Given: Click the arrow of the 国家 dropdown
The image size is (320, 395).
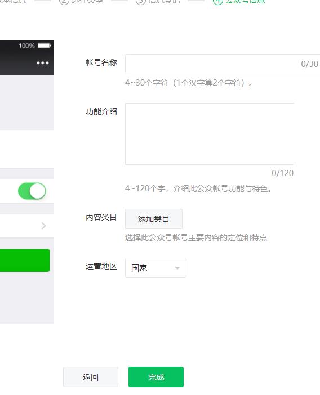Looking at the screenshot, I should click(177, 268).
